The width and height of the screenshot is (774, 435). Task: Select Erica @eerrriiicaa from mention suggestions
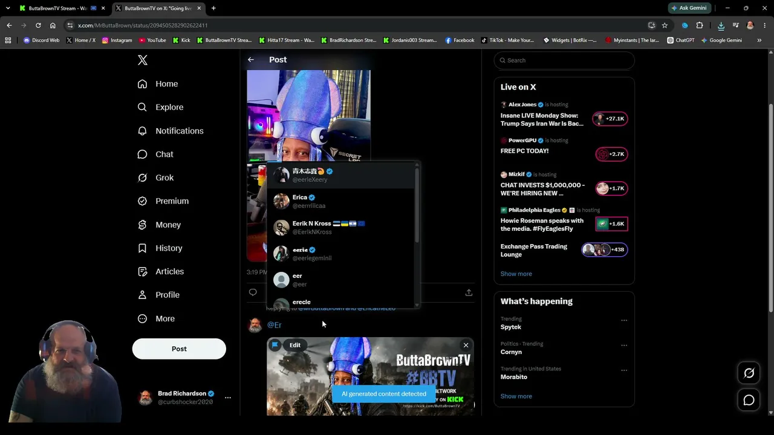(x=342, y=201)
